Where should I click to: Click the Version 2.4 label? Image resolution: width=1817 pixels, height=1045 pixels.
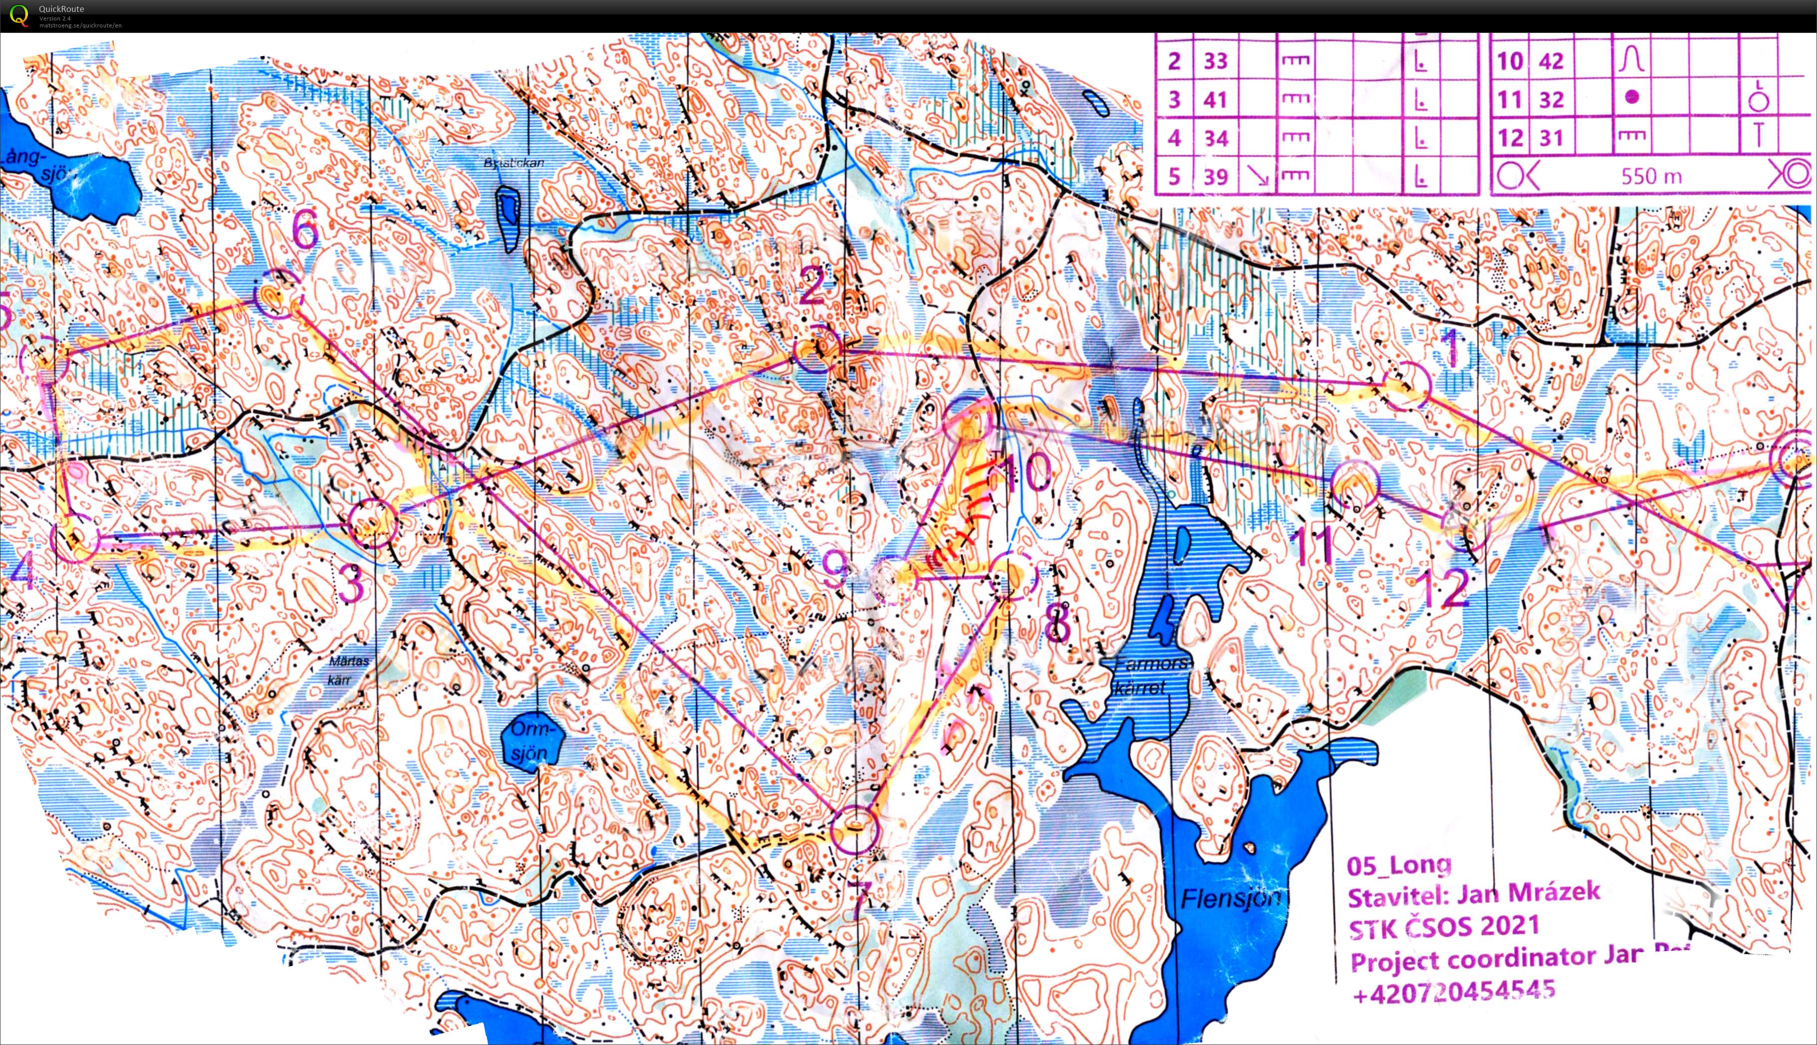click(x=54, y=18)
